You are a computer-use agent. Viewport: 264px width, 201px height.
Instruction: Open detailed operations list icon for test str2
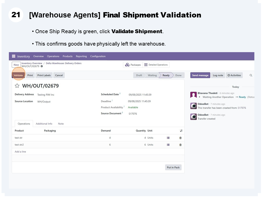(168, 145)
